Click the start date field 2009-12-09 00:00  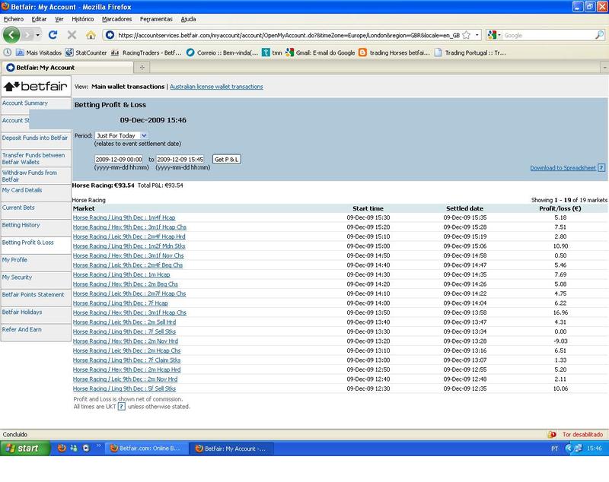pos(119,160)
